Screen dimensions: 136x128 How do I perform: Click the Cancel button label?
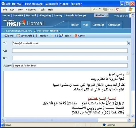[x=81, y=36]
